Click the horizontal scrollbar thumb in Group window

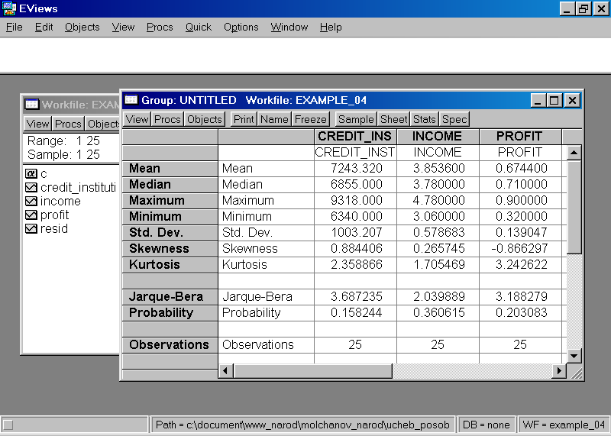click(x=312, y=370)
